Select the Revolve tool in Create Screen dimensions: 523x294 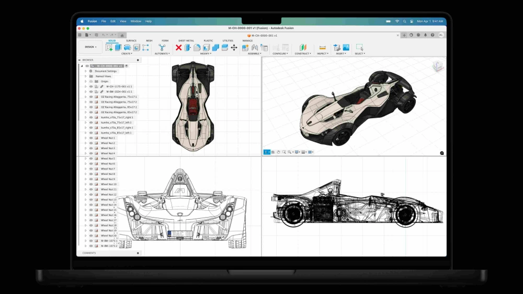click(x=128, y=48)
